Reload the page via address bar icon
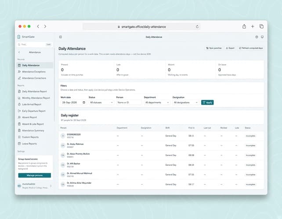This screenshot has width=282, height=219. click(x=197, y=27)
